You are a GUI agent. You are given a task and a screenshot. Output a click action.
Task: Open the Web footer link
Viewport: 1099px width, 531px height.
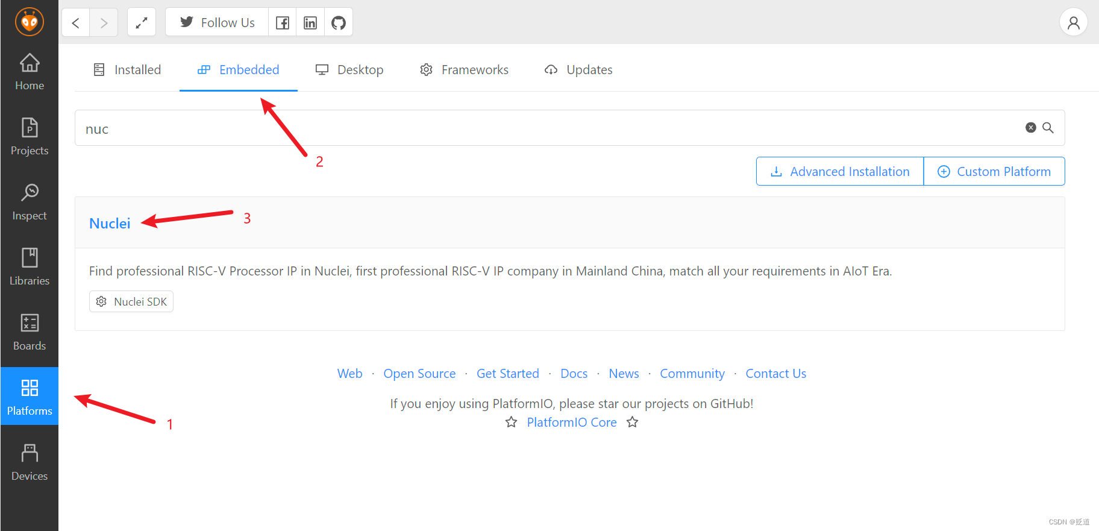pyautogui.click(x=350, y=374)
